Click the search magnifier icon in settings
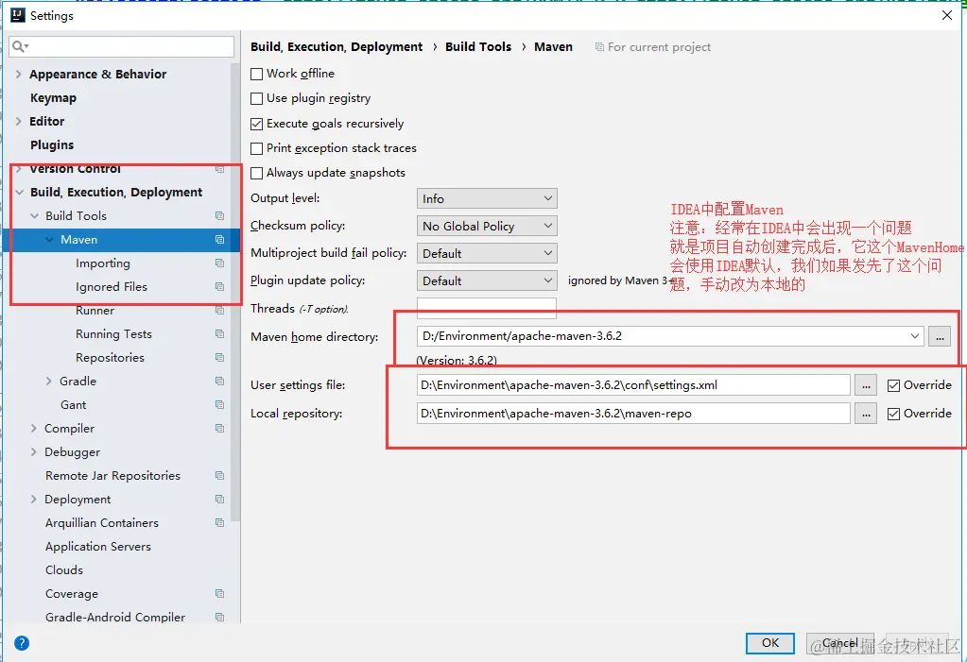The width and height of the screenshot is (967, 662). tap(21, 47)
